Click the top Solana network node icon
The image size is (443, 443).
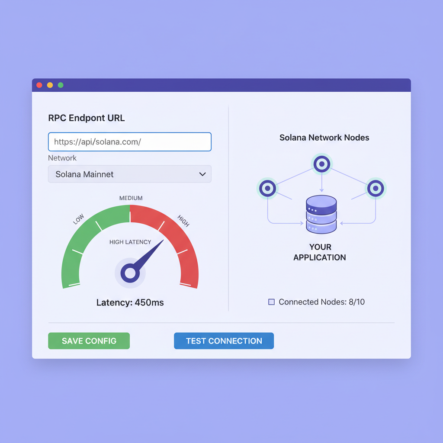321,164
